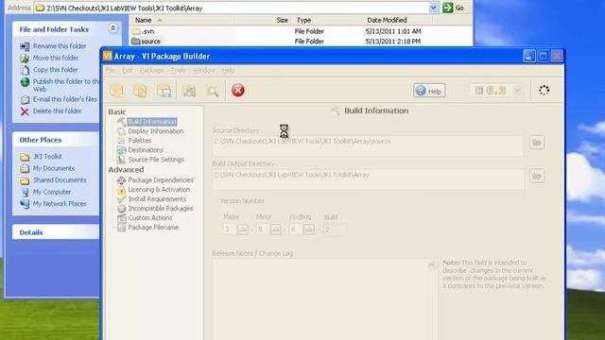Open Shared Documents under Other Places

(60, 180)
